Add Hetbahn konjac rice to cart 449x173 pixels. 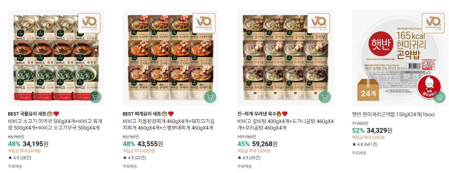[439, 97]
